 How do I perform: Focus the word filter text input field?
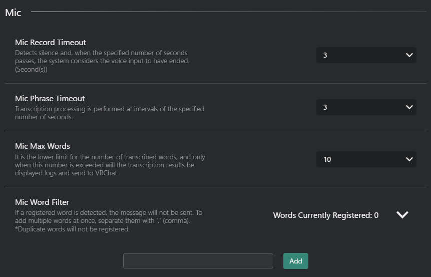[x=198, y=261]
